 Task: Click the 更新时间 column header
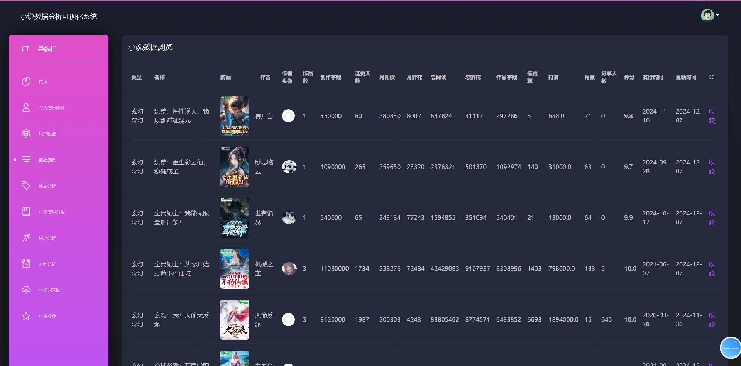pos(686,77)
